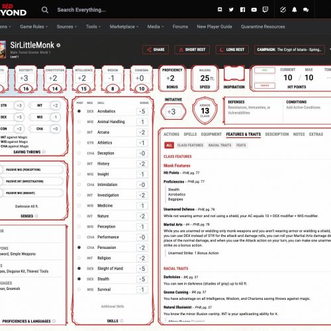Switch to the Equipment tab

click(211, 134)
